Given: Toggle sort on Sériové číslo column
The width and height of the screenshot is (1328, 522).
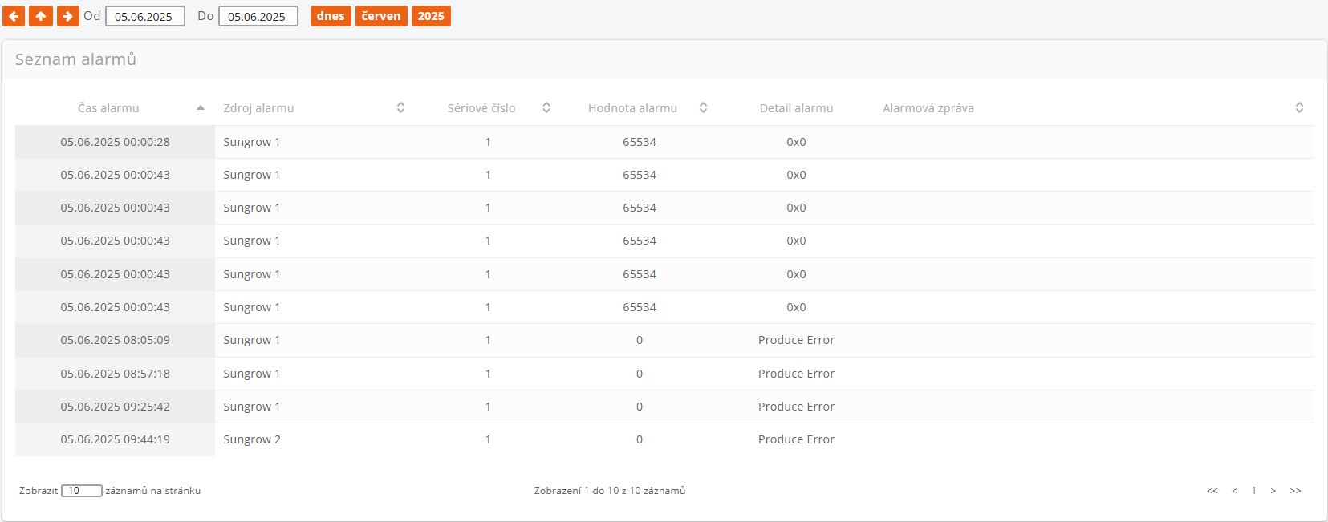Looking at the screenshot, I should (x=546, y=107).
